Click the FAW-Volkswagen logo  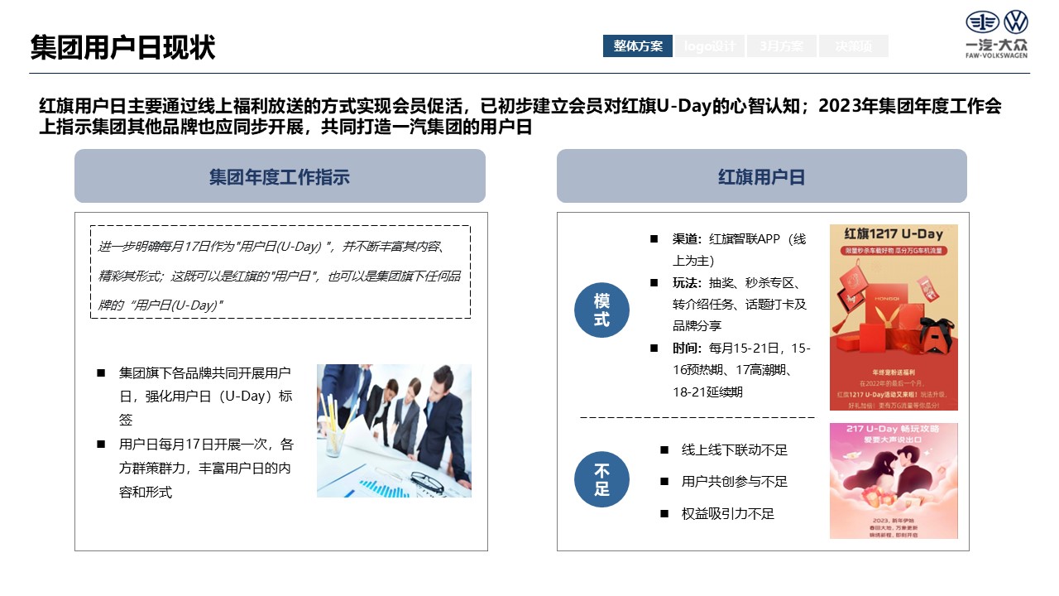pyautogui.click(x=997, y=35)
